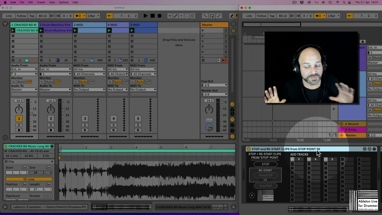Toggle the metronome button
The height and width of the screenshot is (215, 382).
(x=80, y=16)
